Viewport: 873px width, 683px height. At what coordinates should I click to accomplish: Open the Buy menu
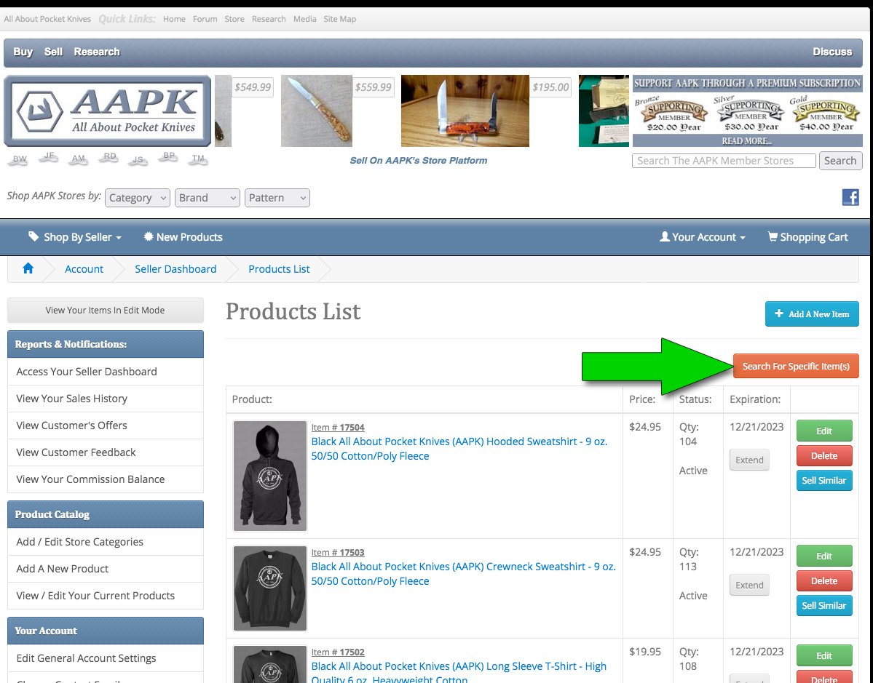point(23,52)
